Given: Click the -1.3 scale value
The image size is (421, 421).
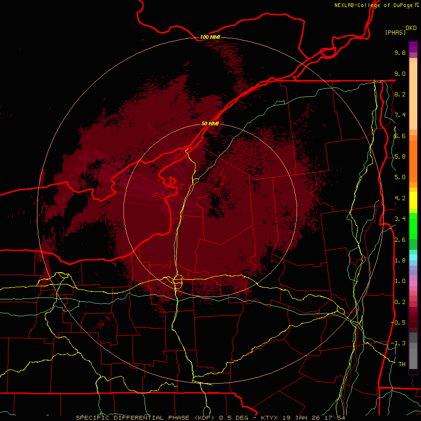Looking at the screenshot, I should click(399, 343).
